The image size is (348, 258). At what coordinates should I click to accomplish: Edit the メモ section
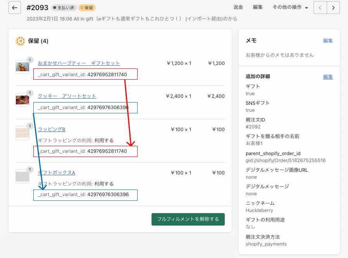click(328, 41)
